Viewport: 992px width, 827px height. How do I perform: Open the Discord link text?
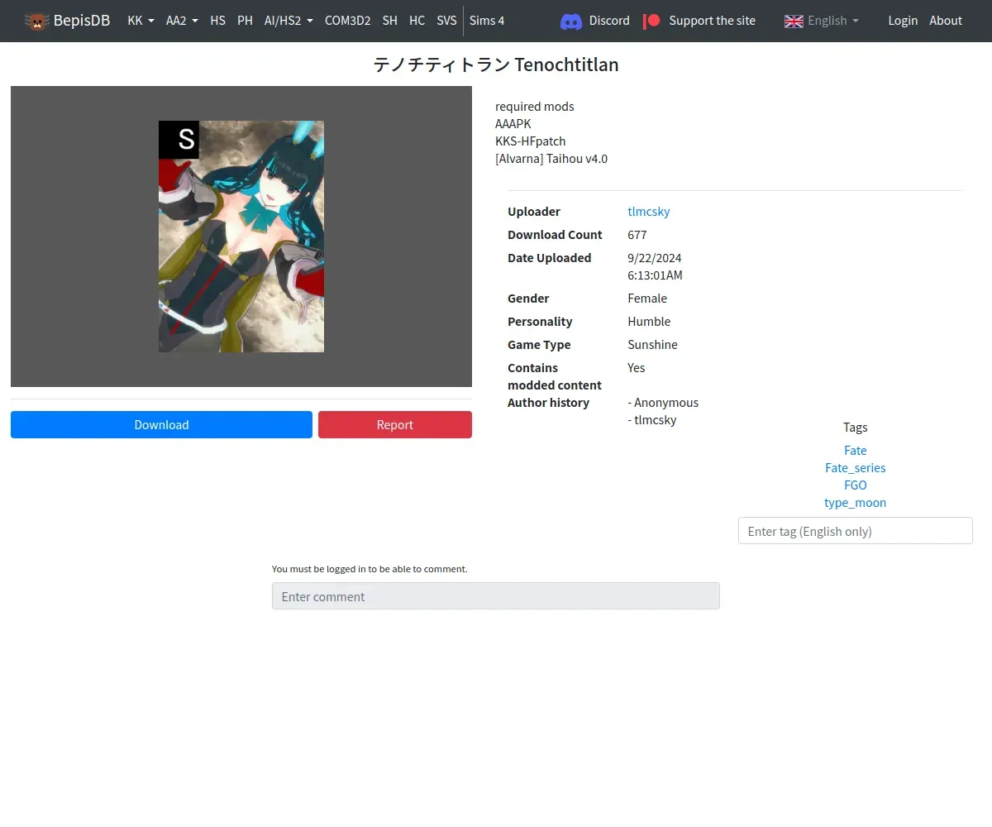click(x=609, y=21)
